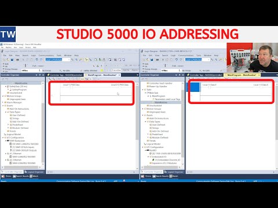278x208 pixels.
Task: Click the Open folder icon in the 1769 window toolbar
Action: tap(148, 60)
